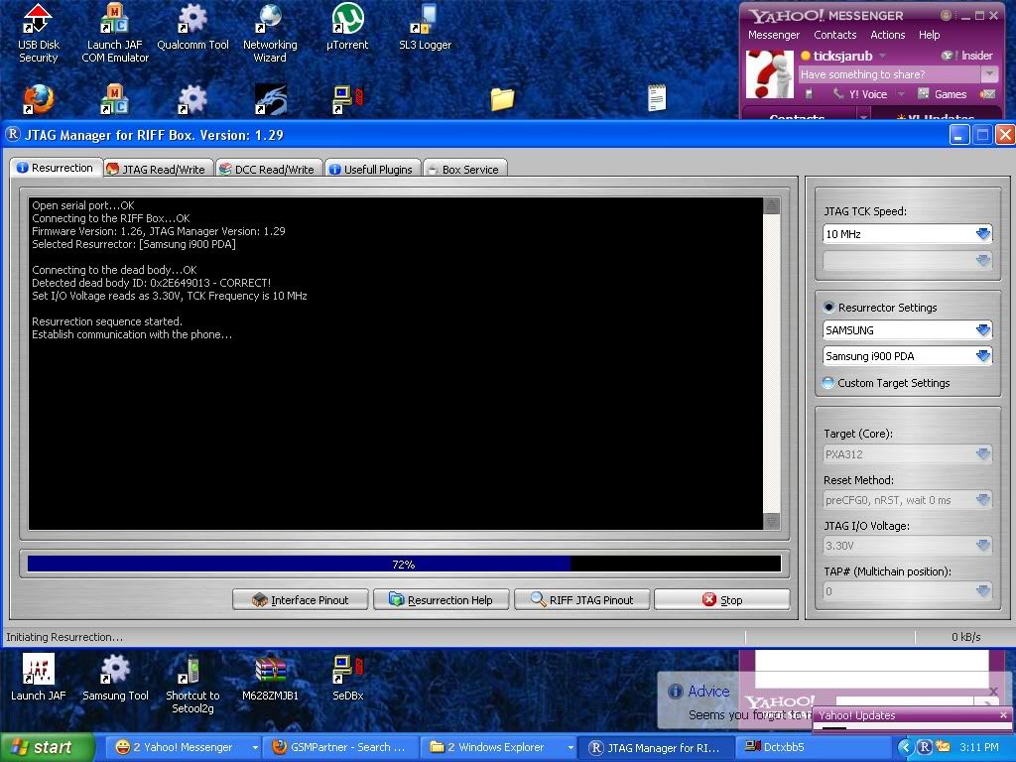Screen dimensions: 1016x762
Task: Click the 3:11 PM taskbar clock
Action: (979, 747)
